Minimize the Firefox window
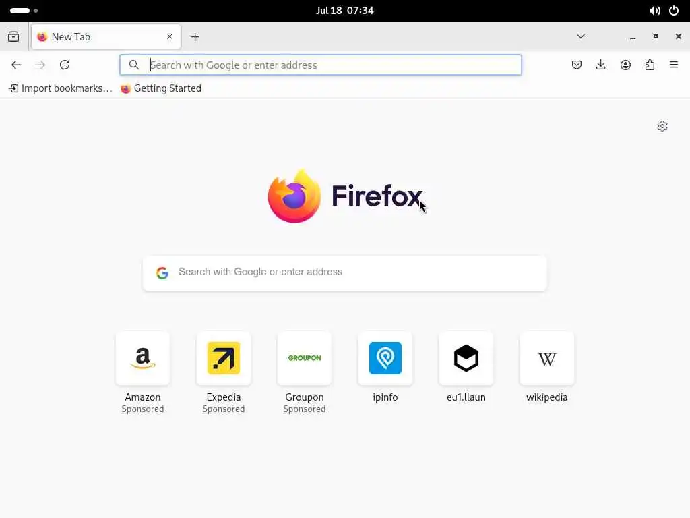The height and width of the screenshot is (518, 690). pyautogui.click(x=633, y=37)
